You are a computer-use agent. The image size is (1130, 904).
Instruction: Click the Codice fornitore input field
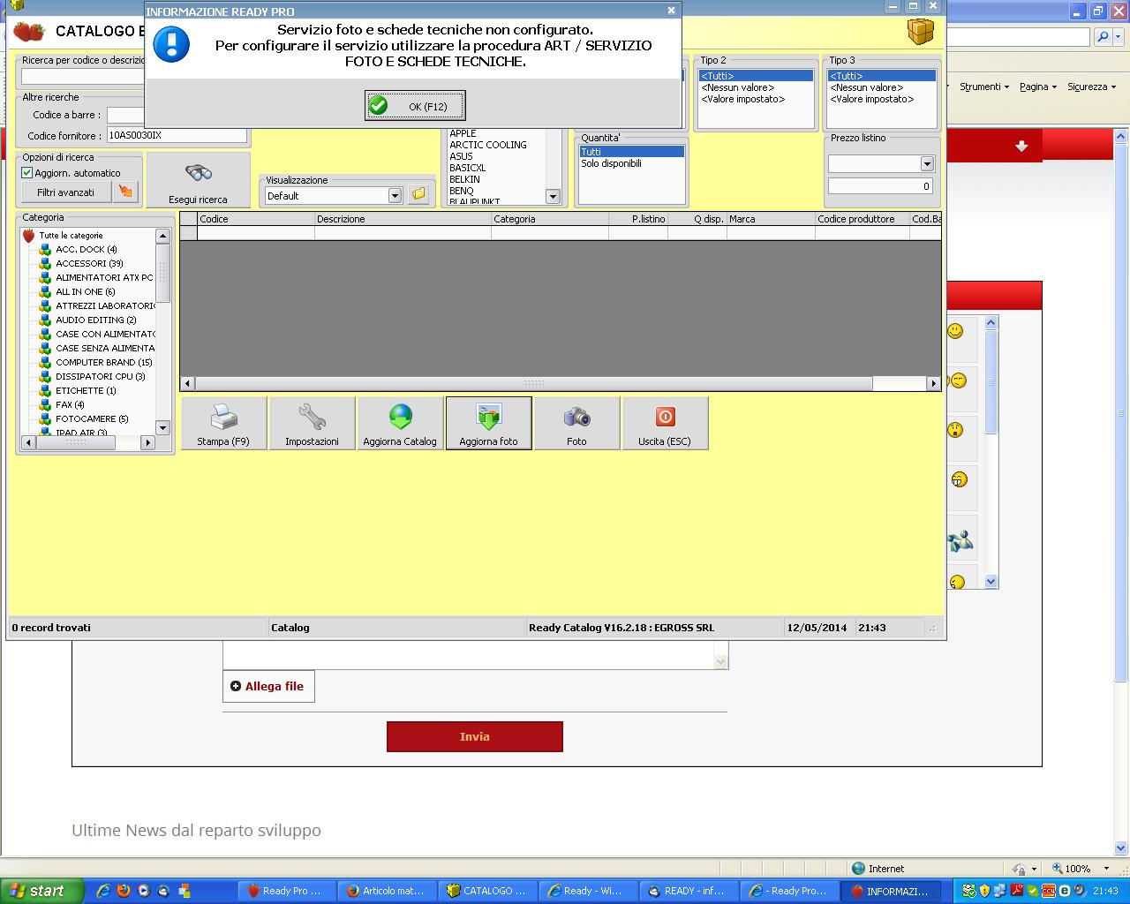177,135
